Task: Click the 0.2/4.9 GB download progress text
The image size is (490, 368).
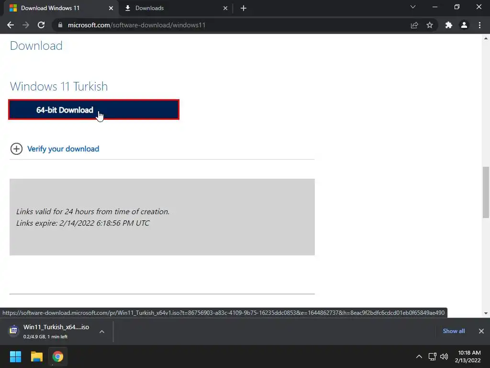Action: coord(45,337)
